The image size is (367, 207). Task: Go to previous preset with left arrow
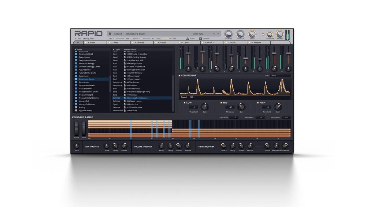coord(214,34)
